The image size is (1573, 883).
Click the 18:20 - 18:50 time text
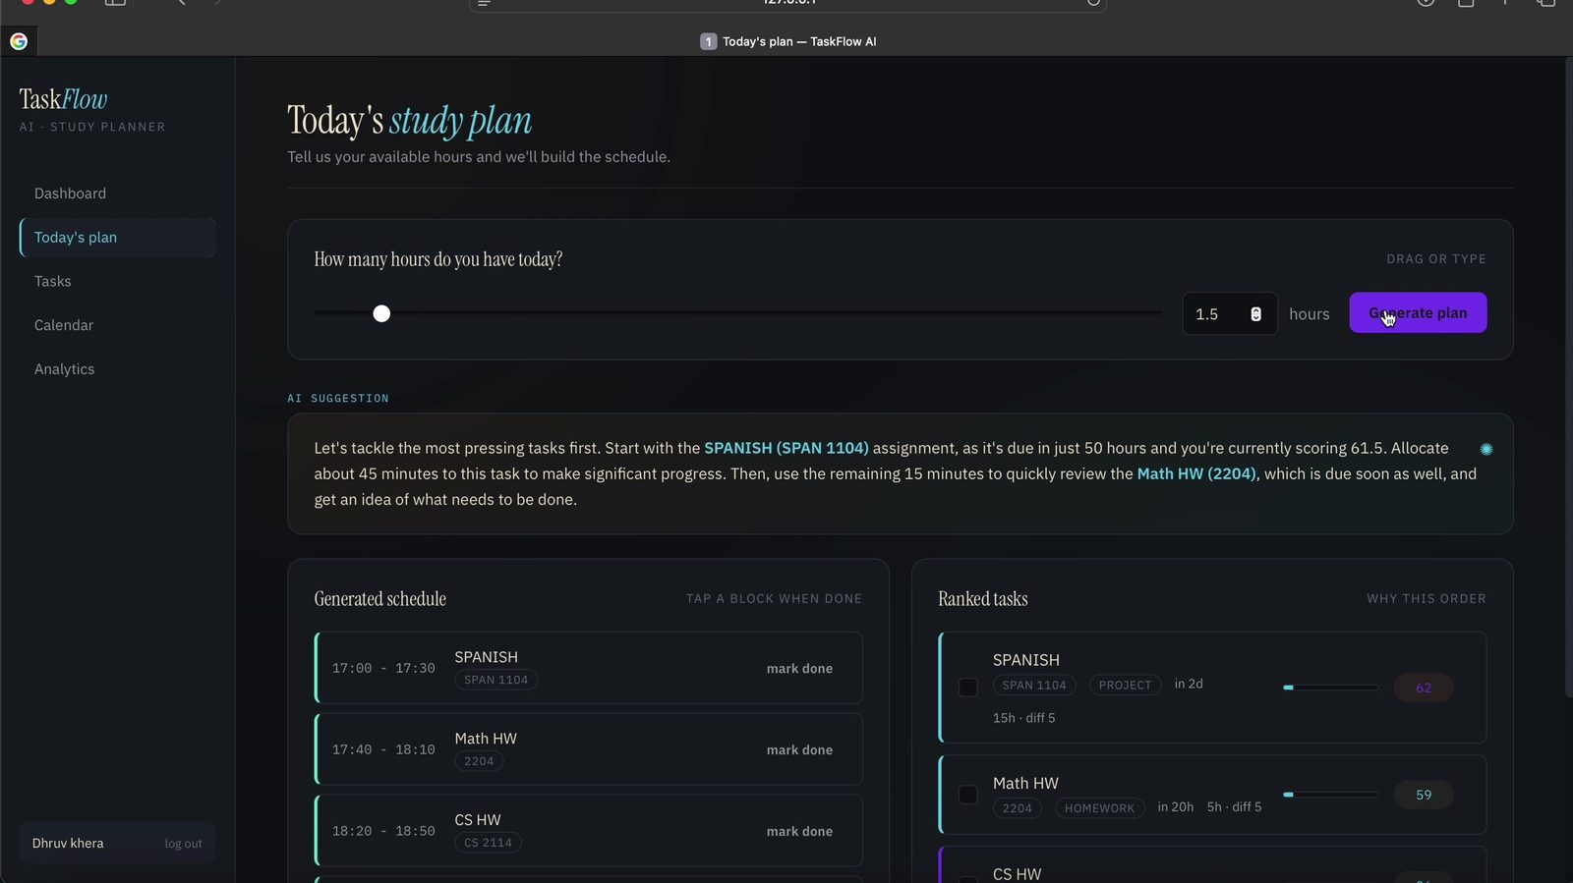(383, 831)
